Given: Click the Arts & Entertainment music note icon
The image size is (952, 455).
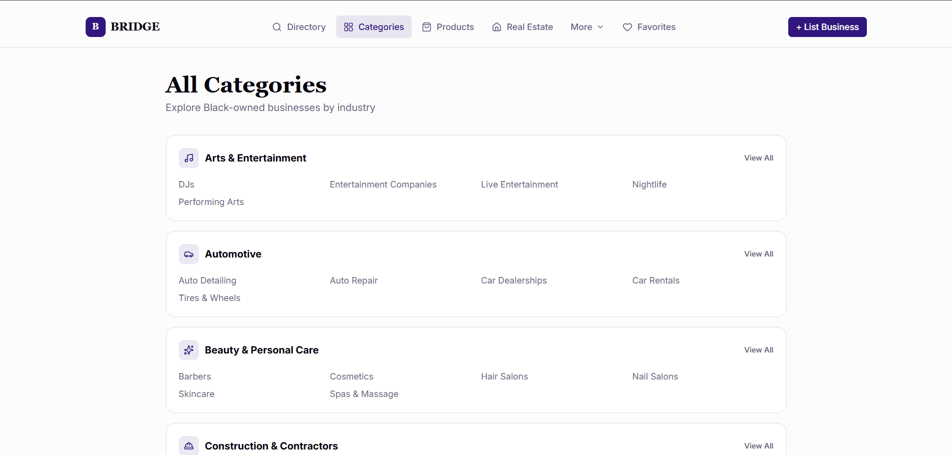Looking at the screenshot, I should tap(189, 158).
